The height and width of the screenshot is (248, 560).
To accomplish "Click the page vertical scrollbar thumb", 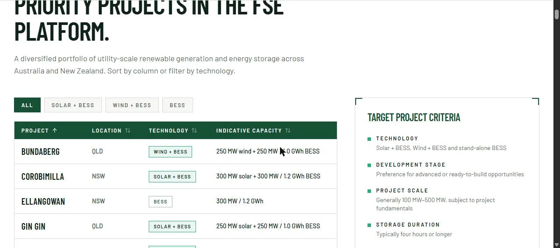I will click(556, 14).
